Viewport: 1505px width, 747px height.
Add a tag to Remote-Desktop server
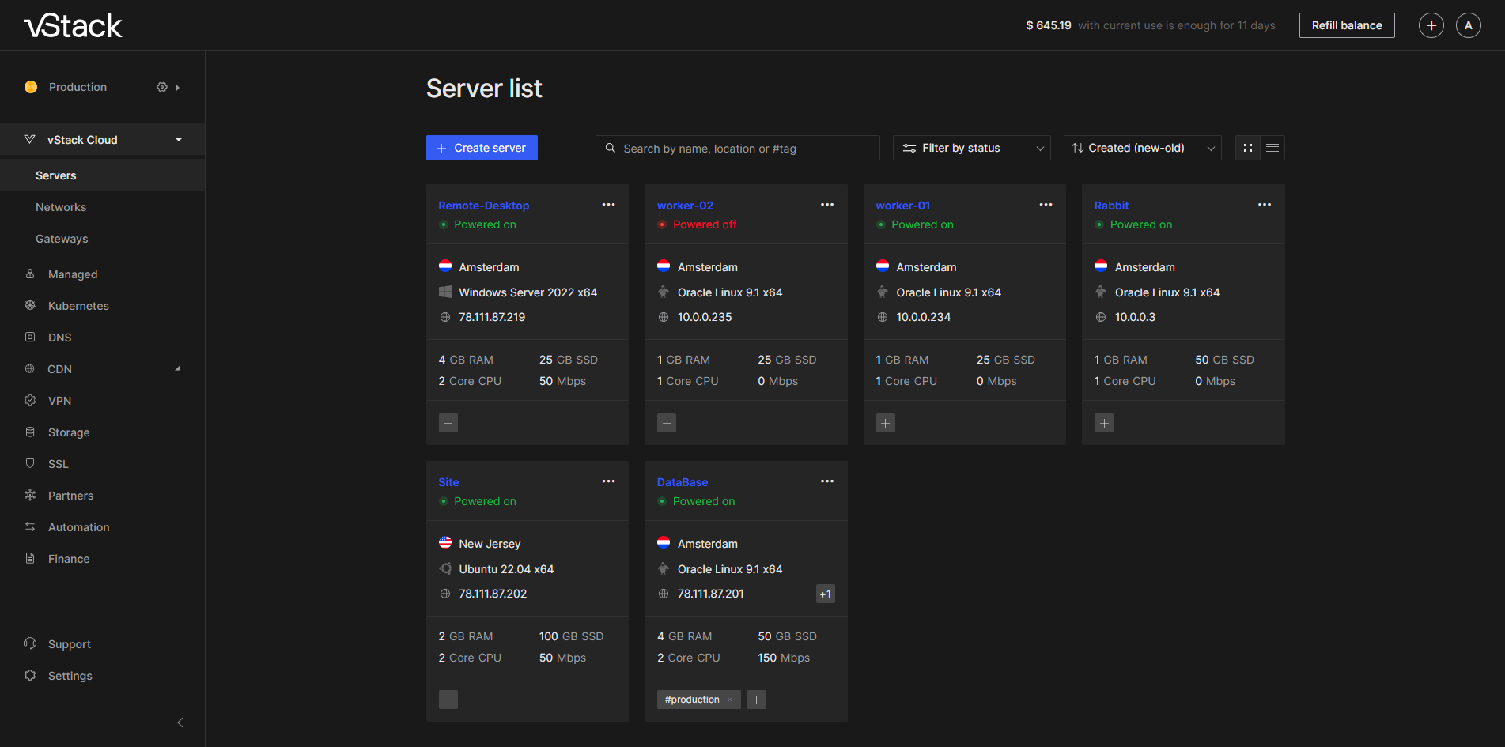tap(448, 423)
